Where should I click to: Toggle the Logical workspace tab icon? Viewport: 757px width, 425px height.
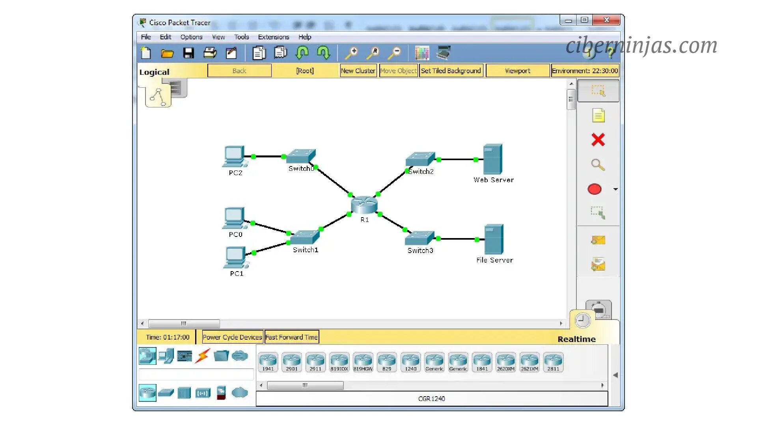[x=158, y=97]
